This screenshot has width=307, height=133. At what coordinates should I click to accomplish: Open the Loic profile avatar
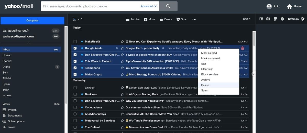[269, 6]
